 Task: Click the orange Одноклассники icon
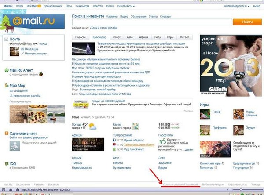coord(7,134)
